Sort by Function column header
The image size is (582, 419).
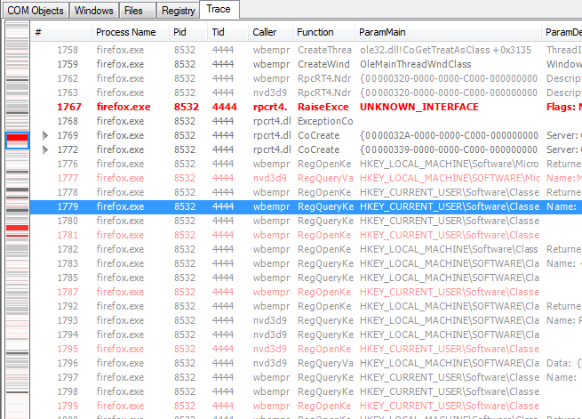coord(323,32)
